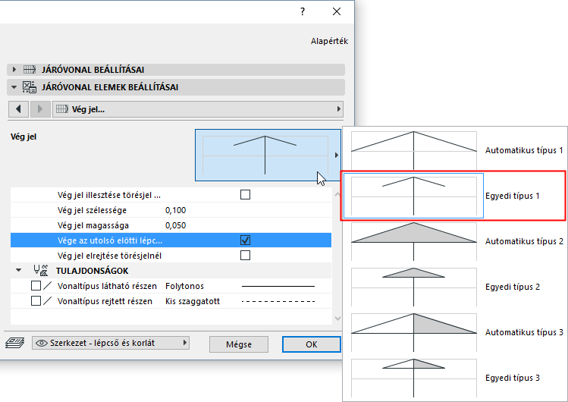Go to previous settings page arrow
This screenshot has height=402, width=568.
18,109
